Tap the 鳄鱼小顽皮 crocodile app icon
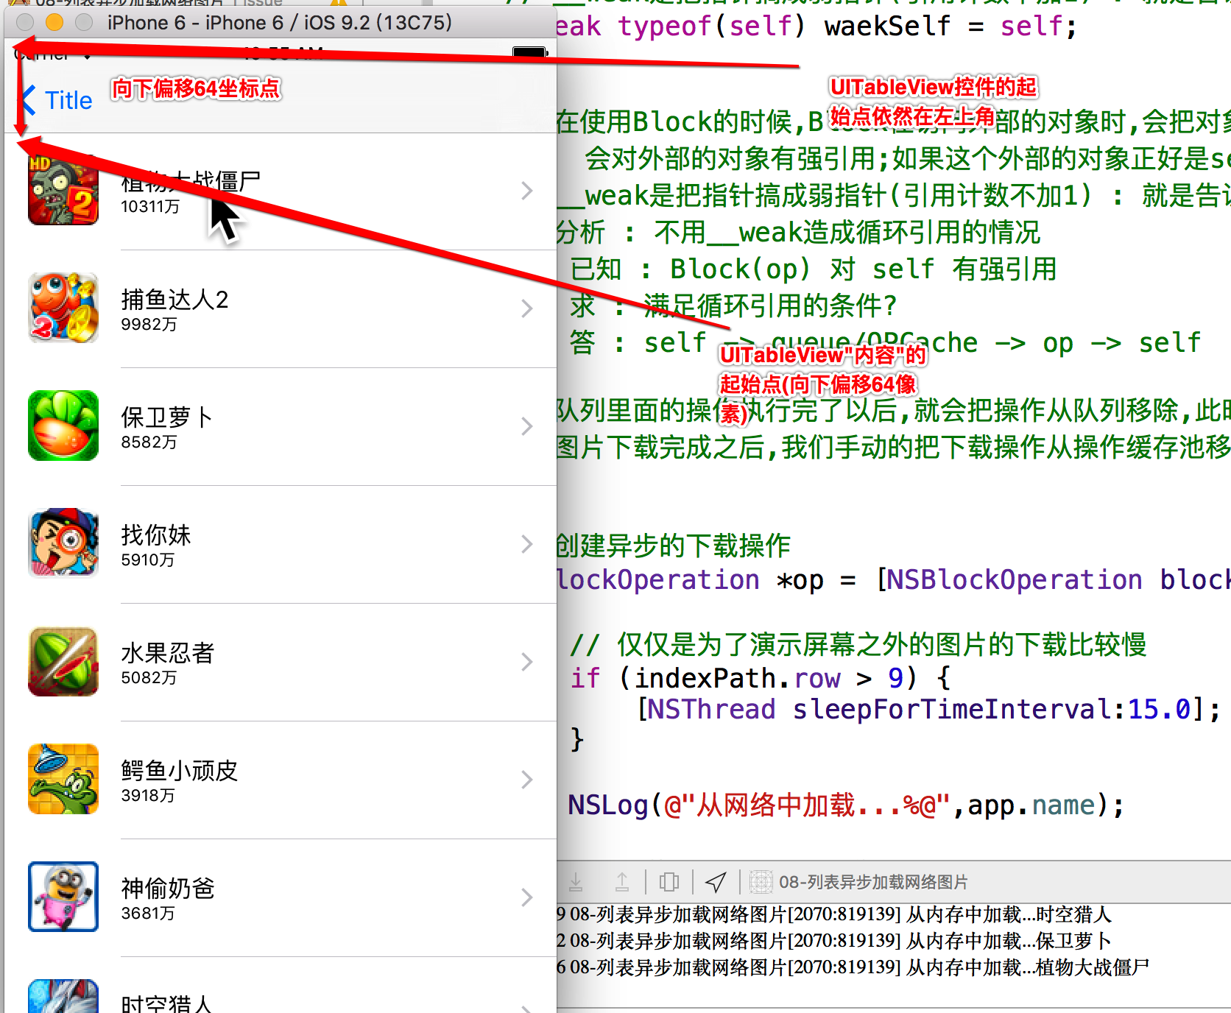The height and width of the screenshot is (1013, 1231). tap(63, 779)
